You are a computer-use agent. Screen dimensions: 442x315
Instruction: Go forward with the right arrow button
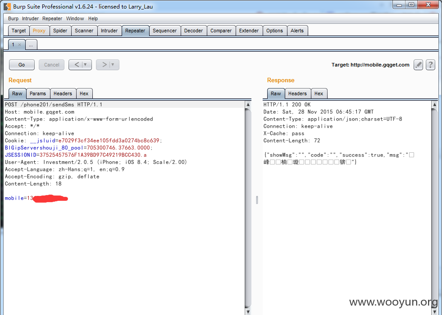tap(104, 65)
